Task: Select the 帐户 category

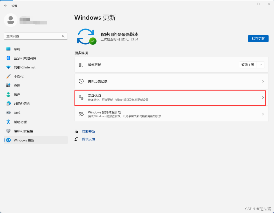Action: (x=36, y=95)
